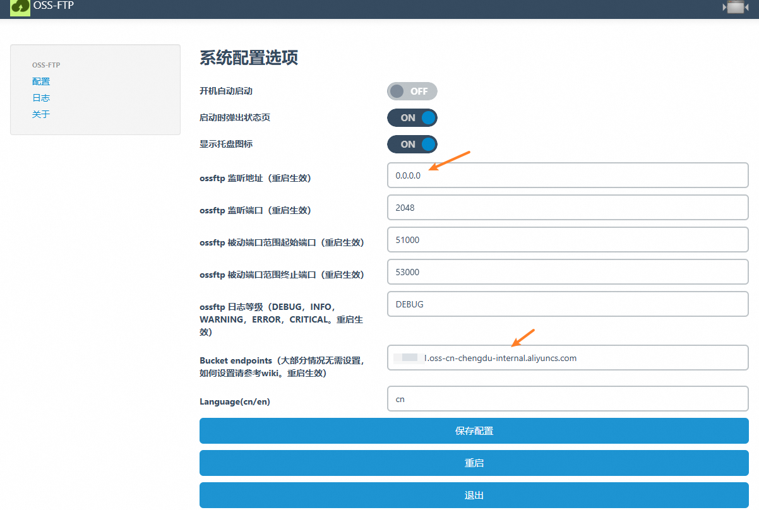Image resolution: width=759 pixels, height=510 pixels.
Task: Click the 被动端口范围起始端口 field showing 51000
Action: click(568, 240)
